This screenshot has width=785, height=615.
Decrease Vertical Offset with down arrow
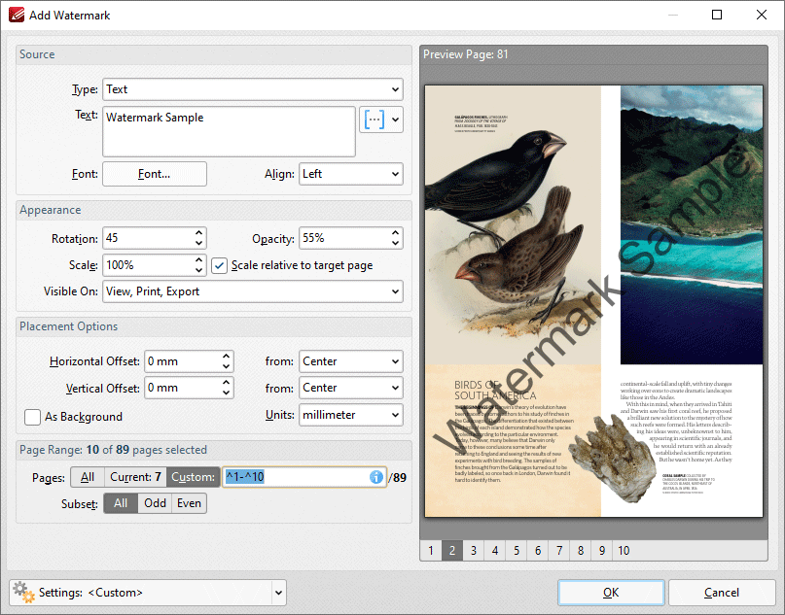click(x=227, y=393)
